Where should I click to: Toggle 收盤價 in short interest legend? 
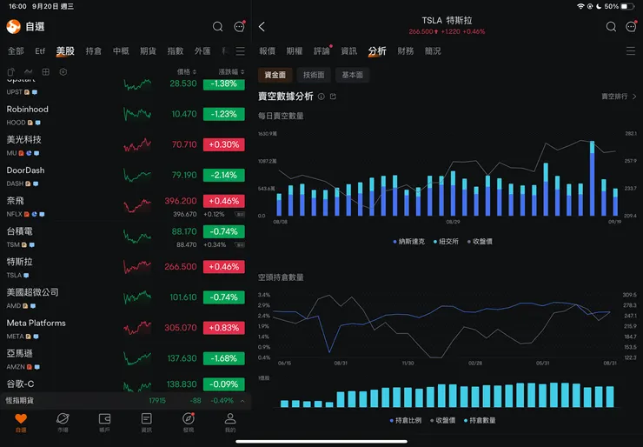(442, 420)
